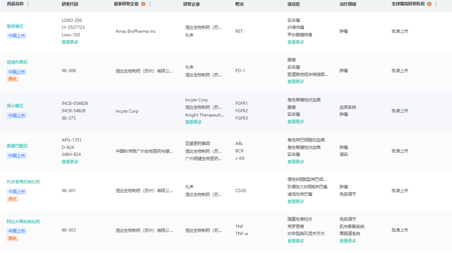
Task: Click the 靶点 column header
Action: (239, 4)
